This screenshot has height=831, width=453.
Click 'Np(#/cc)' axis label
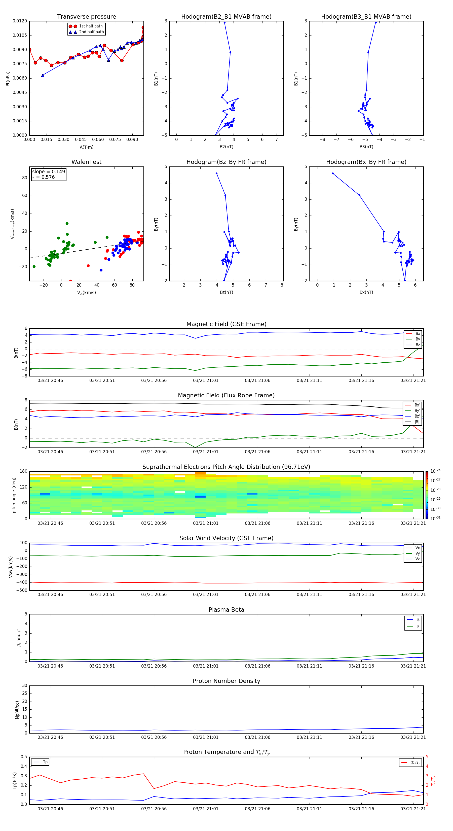[17, 709]
